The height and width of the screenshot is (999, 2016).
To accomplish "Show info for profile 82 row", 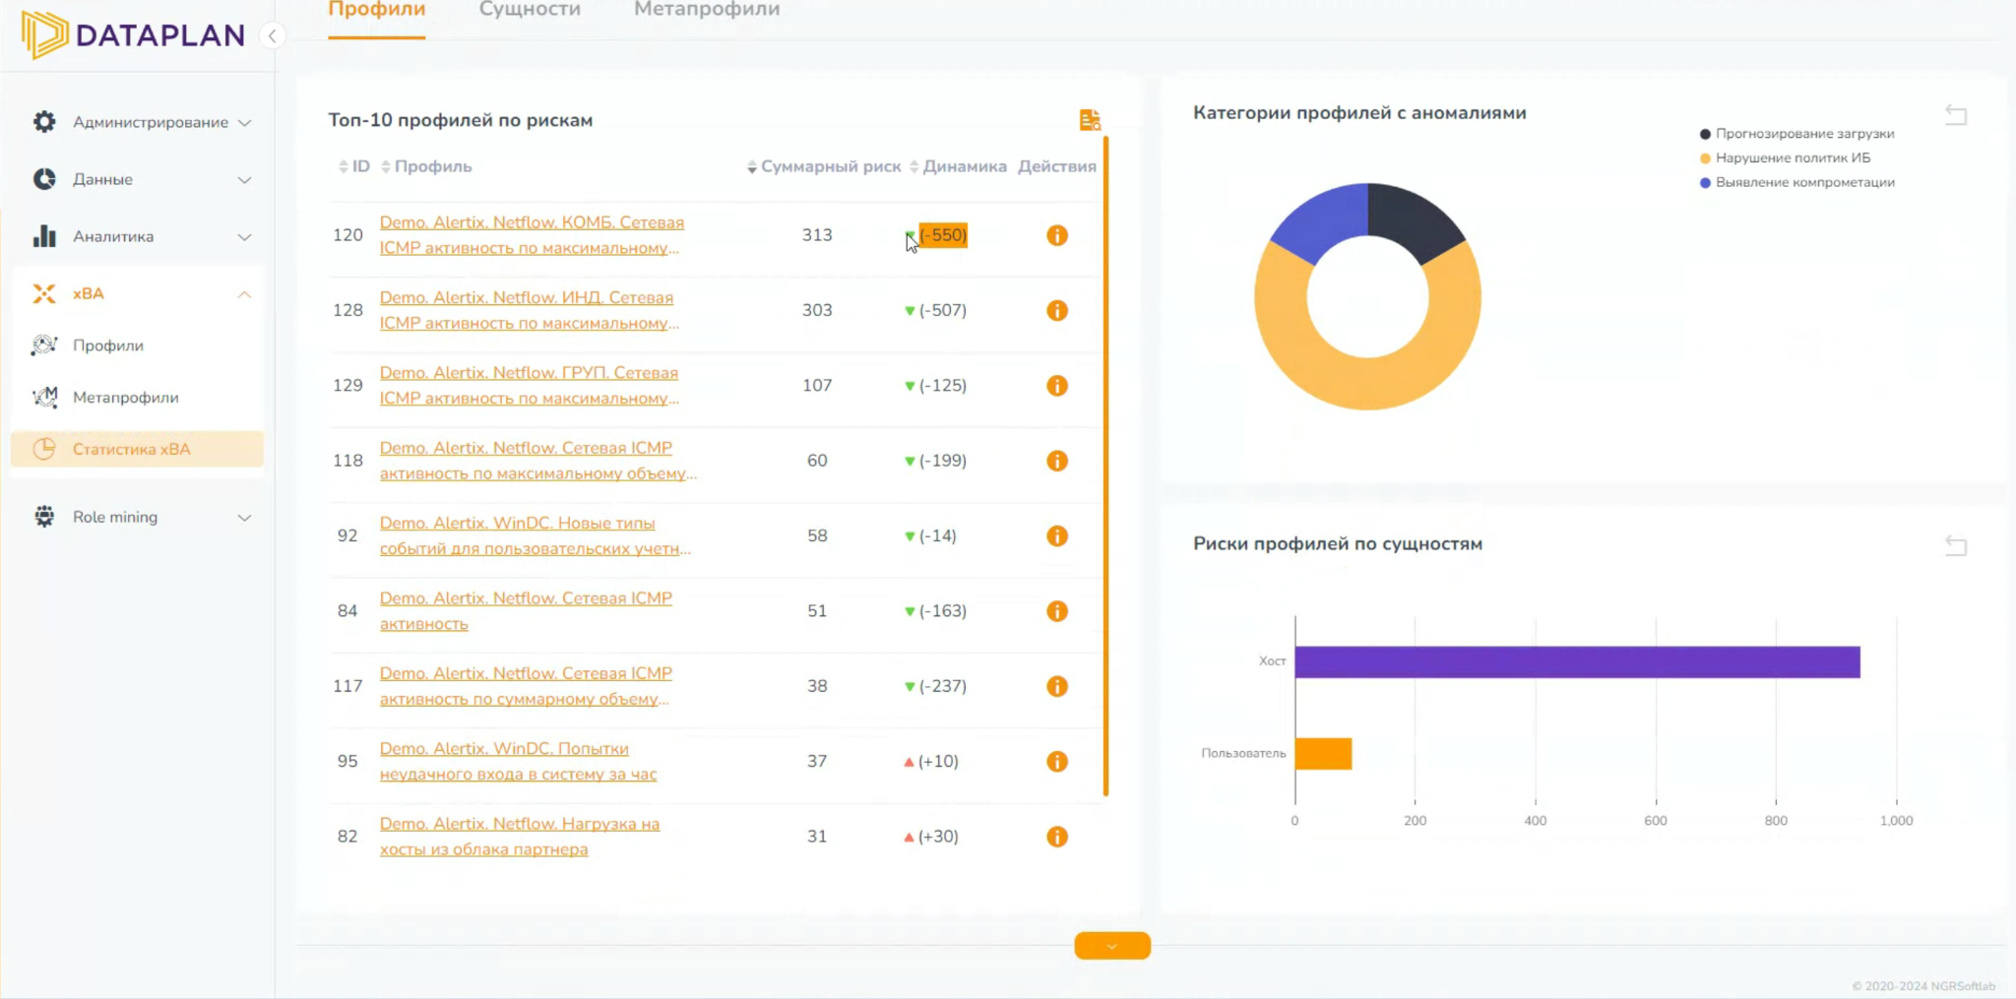I will (1057, 837).
